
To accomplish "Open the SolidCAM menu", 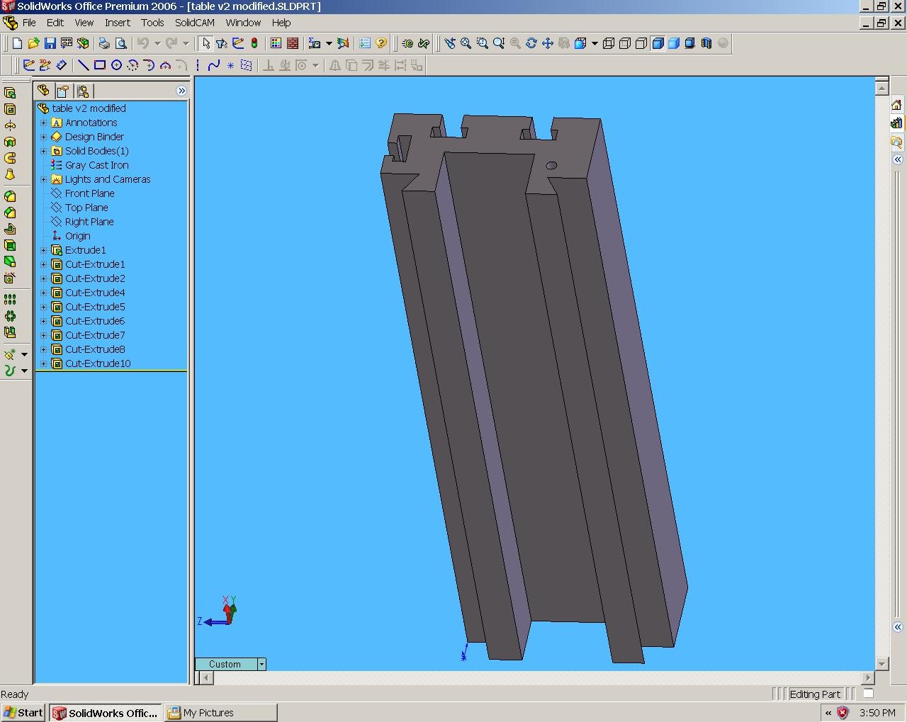I will (194, 23).
